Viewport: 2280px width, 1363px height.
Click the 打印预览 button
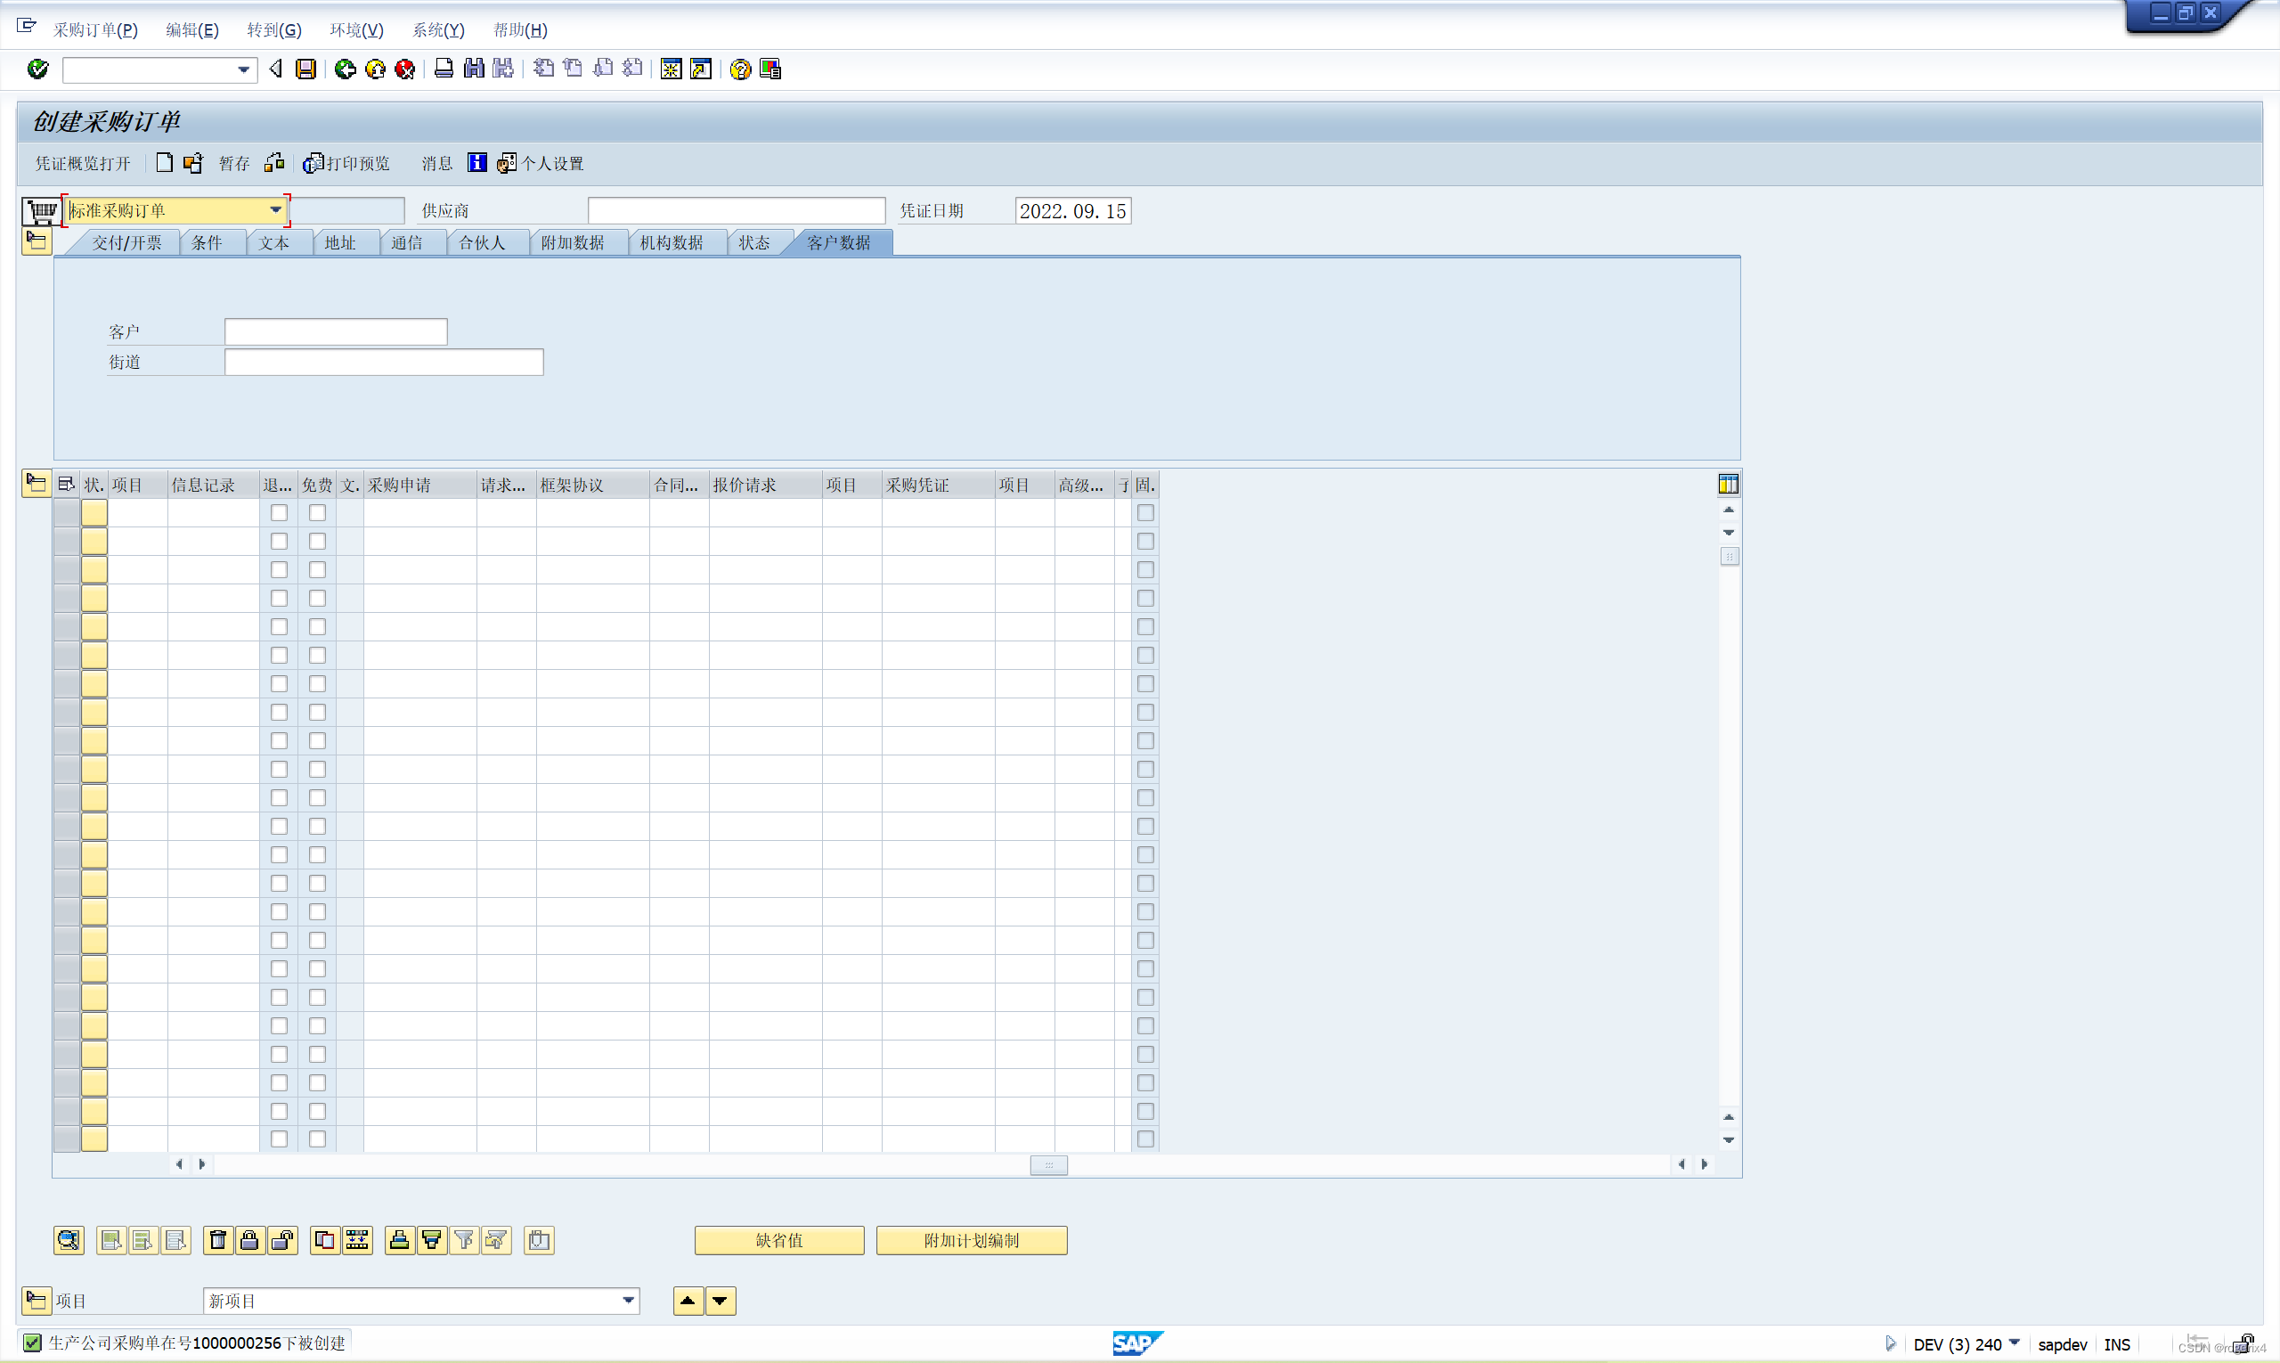(347, 164)
